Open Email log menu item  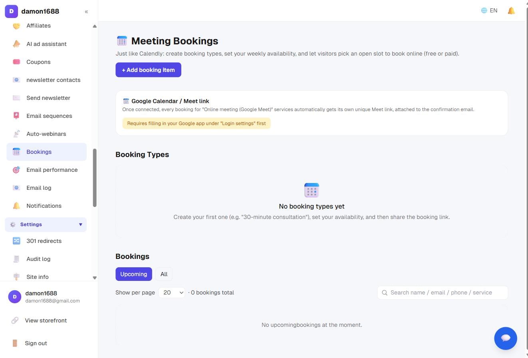tap(46, 188)
